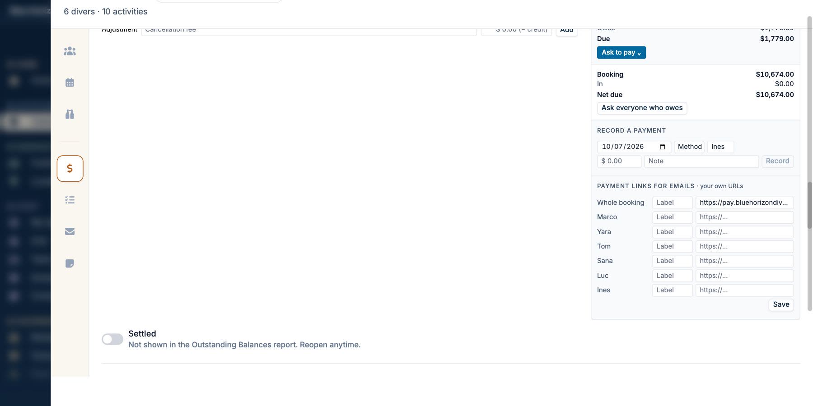
Task: Open the date picker calendar icon
Action: (663, 147)
